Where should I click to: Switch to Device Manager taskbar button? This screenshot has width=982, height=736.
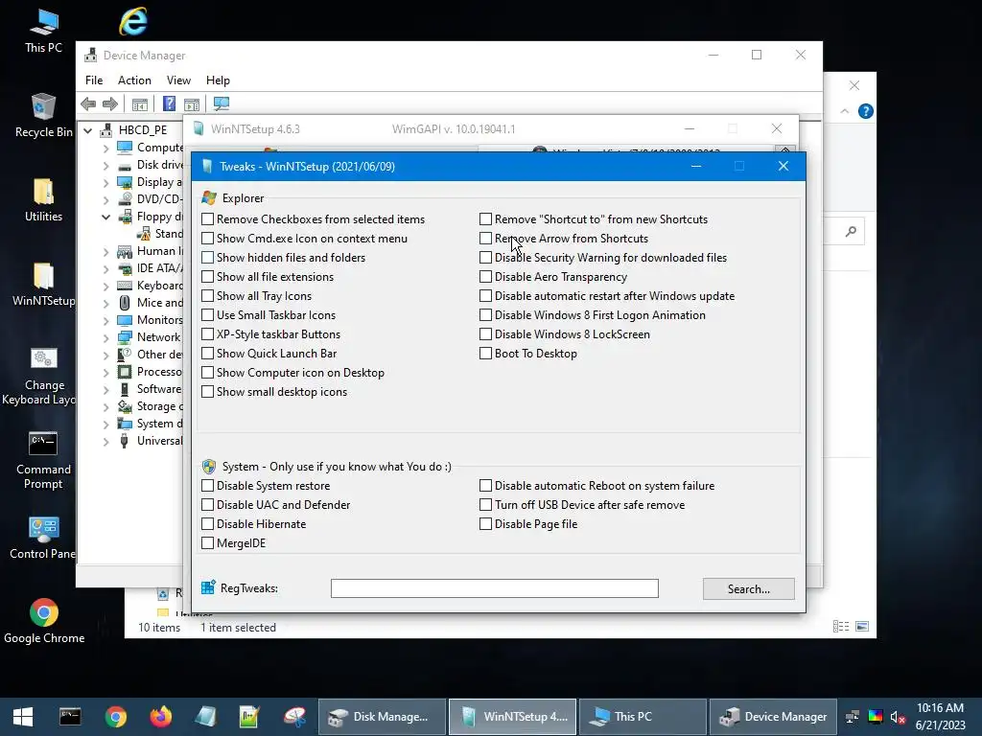pos(774,717)
